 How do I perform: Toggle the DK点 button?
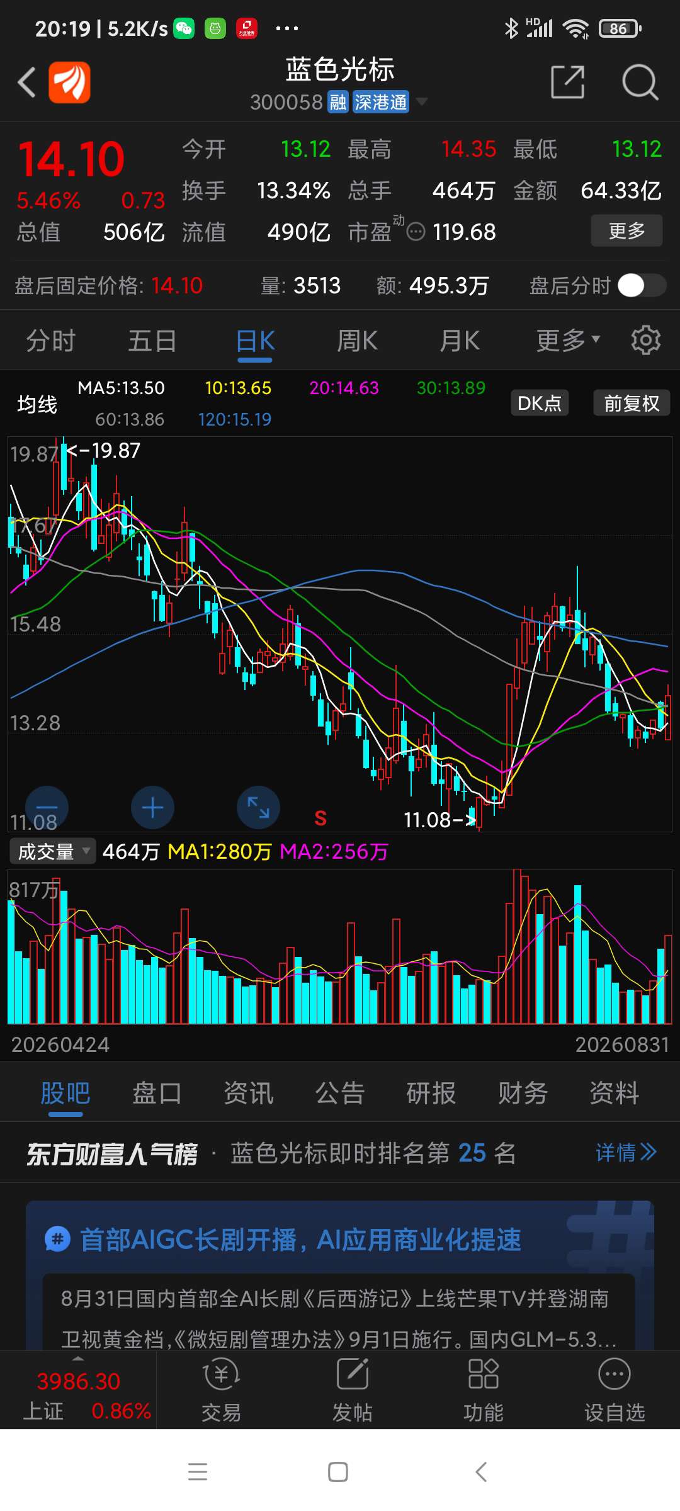pos(540,403)
